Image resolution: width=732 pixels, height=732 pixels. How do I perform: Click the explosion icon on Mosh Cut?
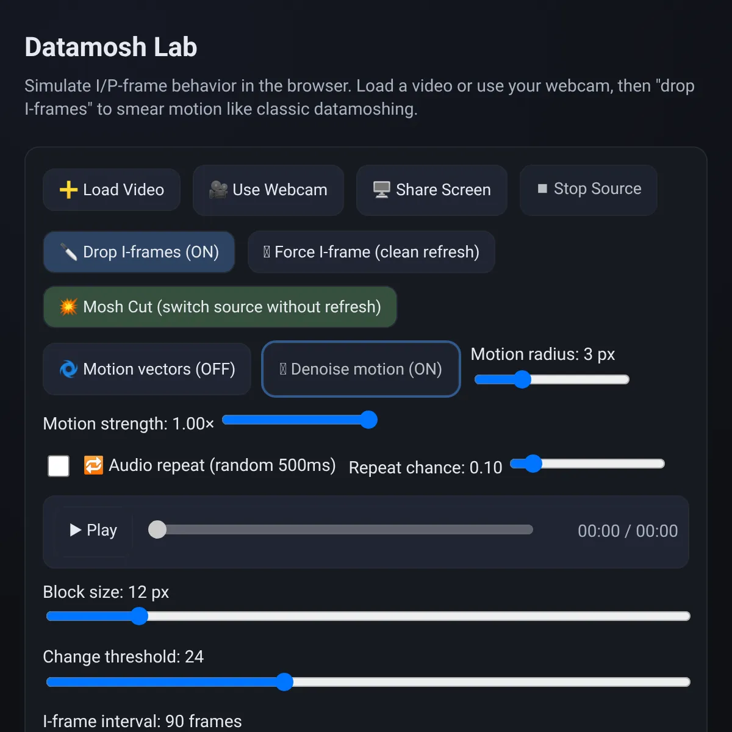pyautogui.click(x=68, y=306)
